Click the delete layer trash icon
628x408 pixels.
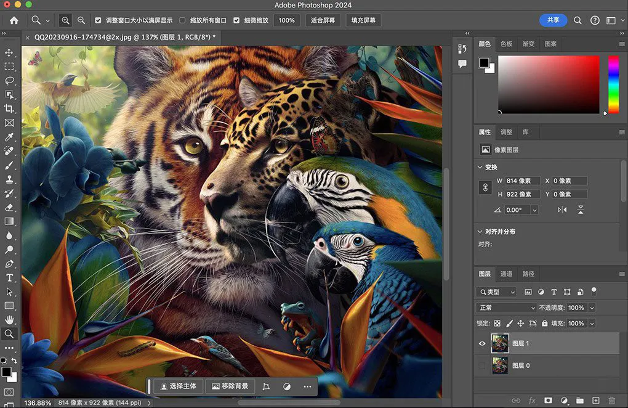coord(611,401)
